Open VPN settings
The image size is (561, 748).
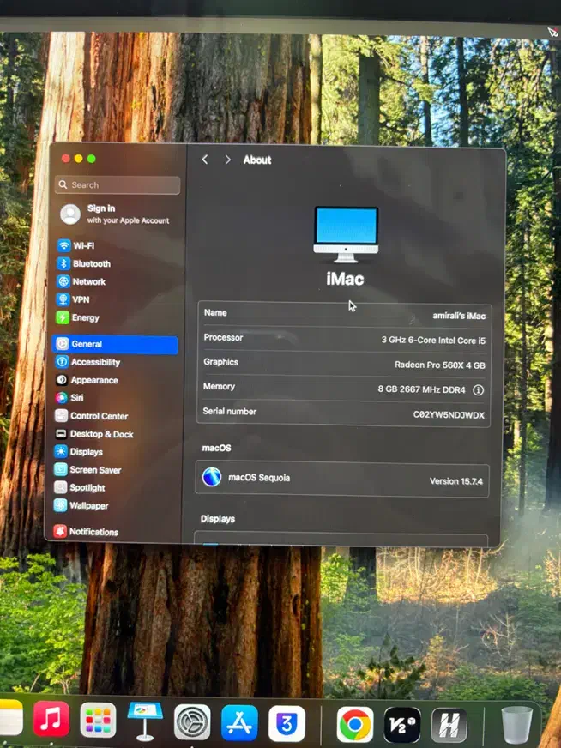[74, 299]
